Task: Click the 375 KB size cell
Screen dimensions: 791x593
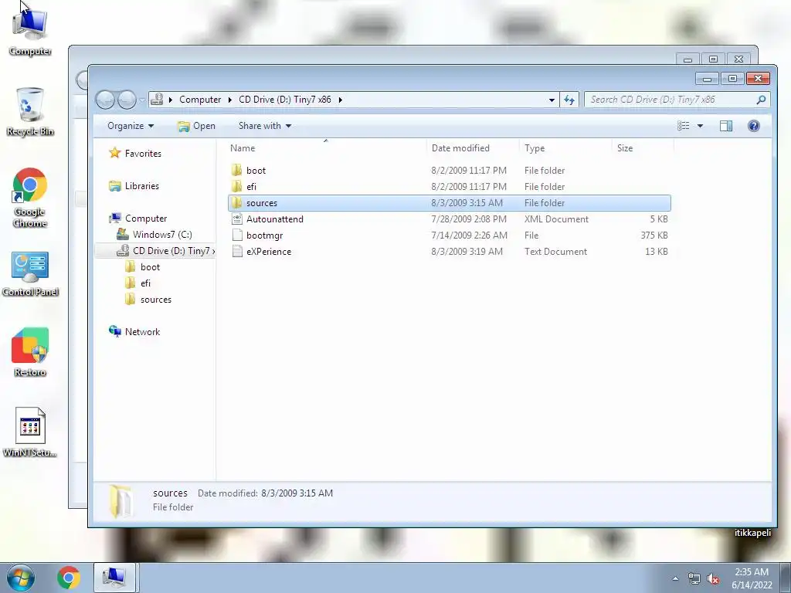Action: click(654, 236)
